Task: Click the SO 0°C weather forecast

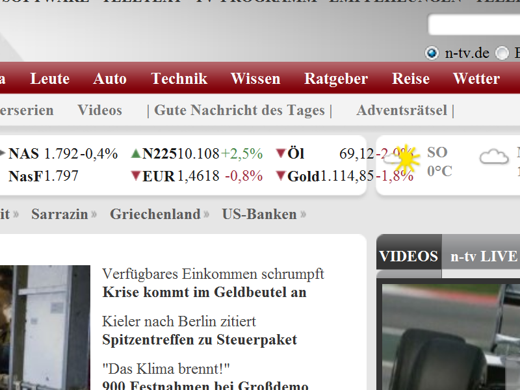Action: click(439, 162)
